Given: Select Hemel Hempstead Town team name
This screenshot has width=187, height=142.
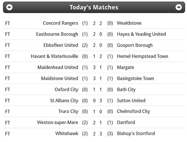Looking at the screenshot, I should coord(142,56).
